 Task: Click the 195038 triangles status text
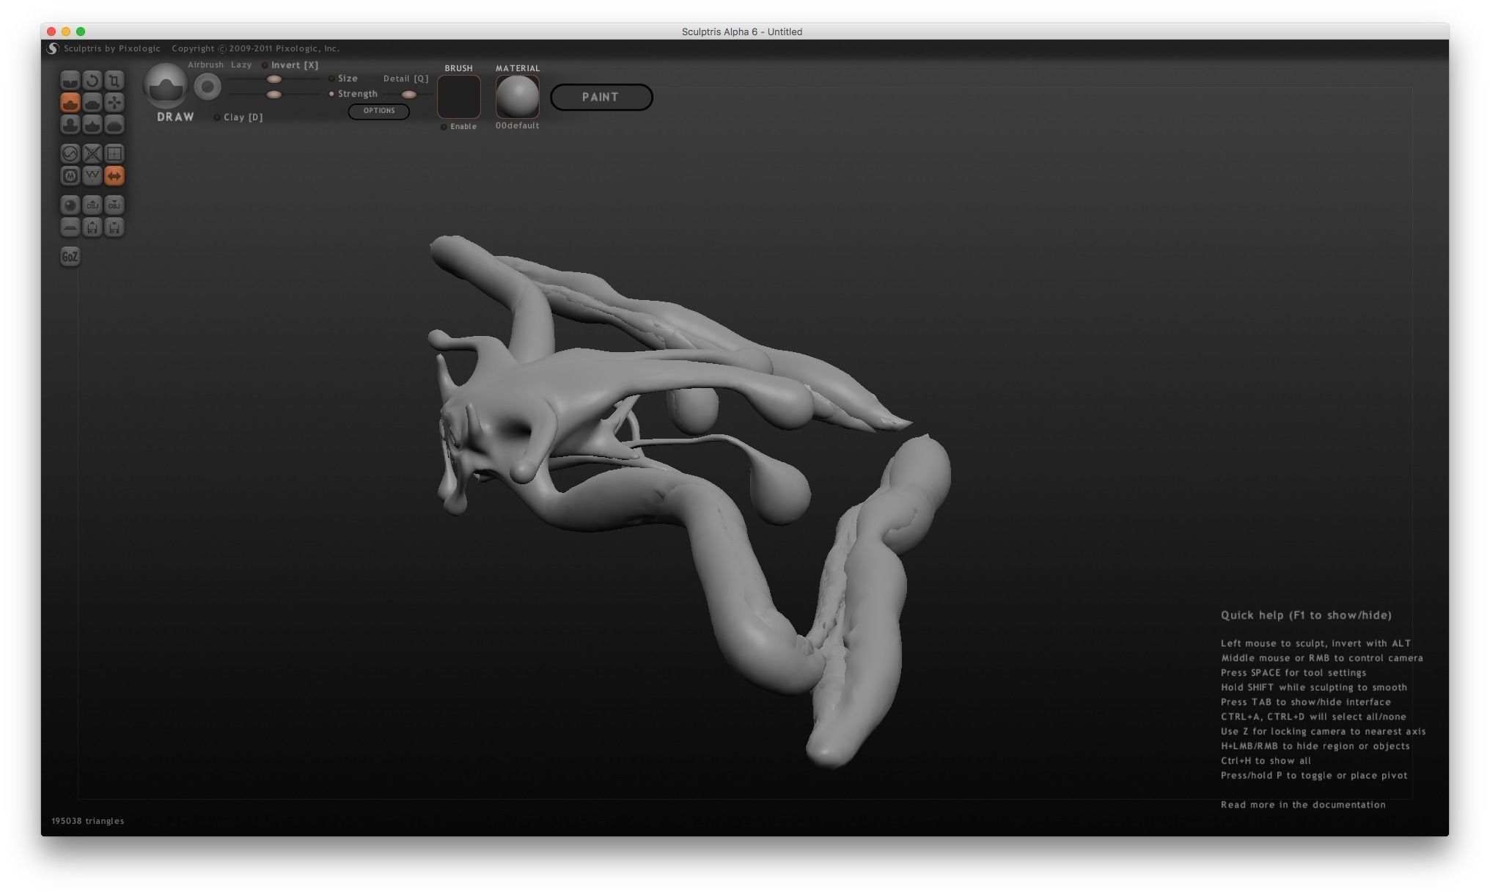pos(88,821)
